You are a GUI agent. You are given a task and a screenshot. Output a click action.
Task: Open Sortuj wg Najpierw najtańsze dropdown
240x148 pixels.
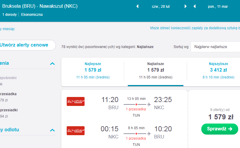(215, 47)
